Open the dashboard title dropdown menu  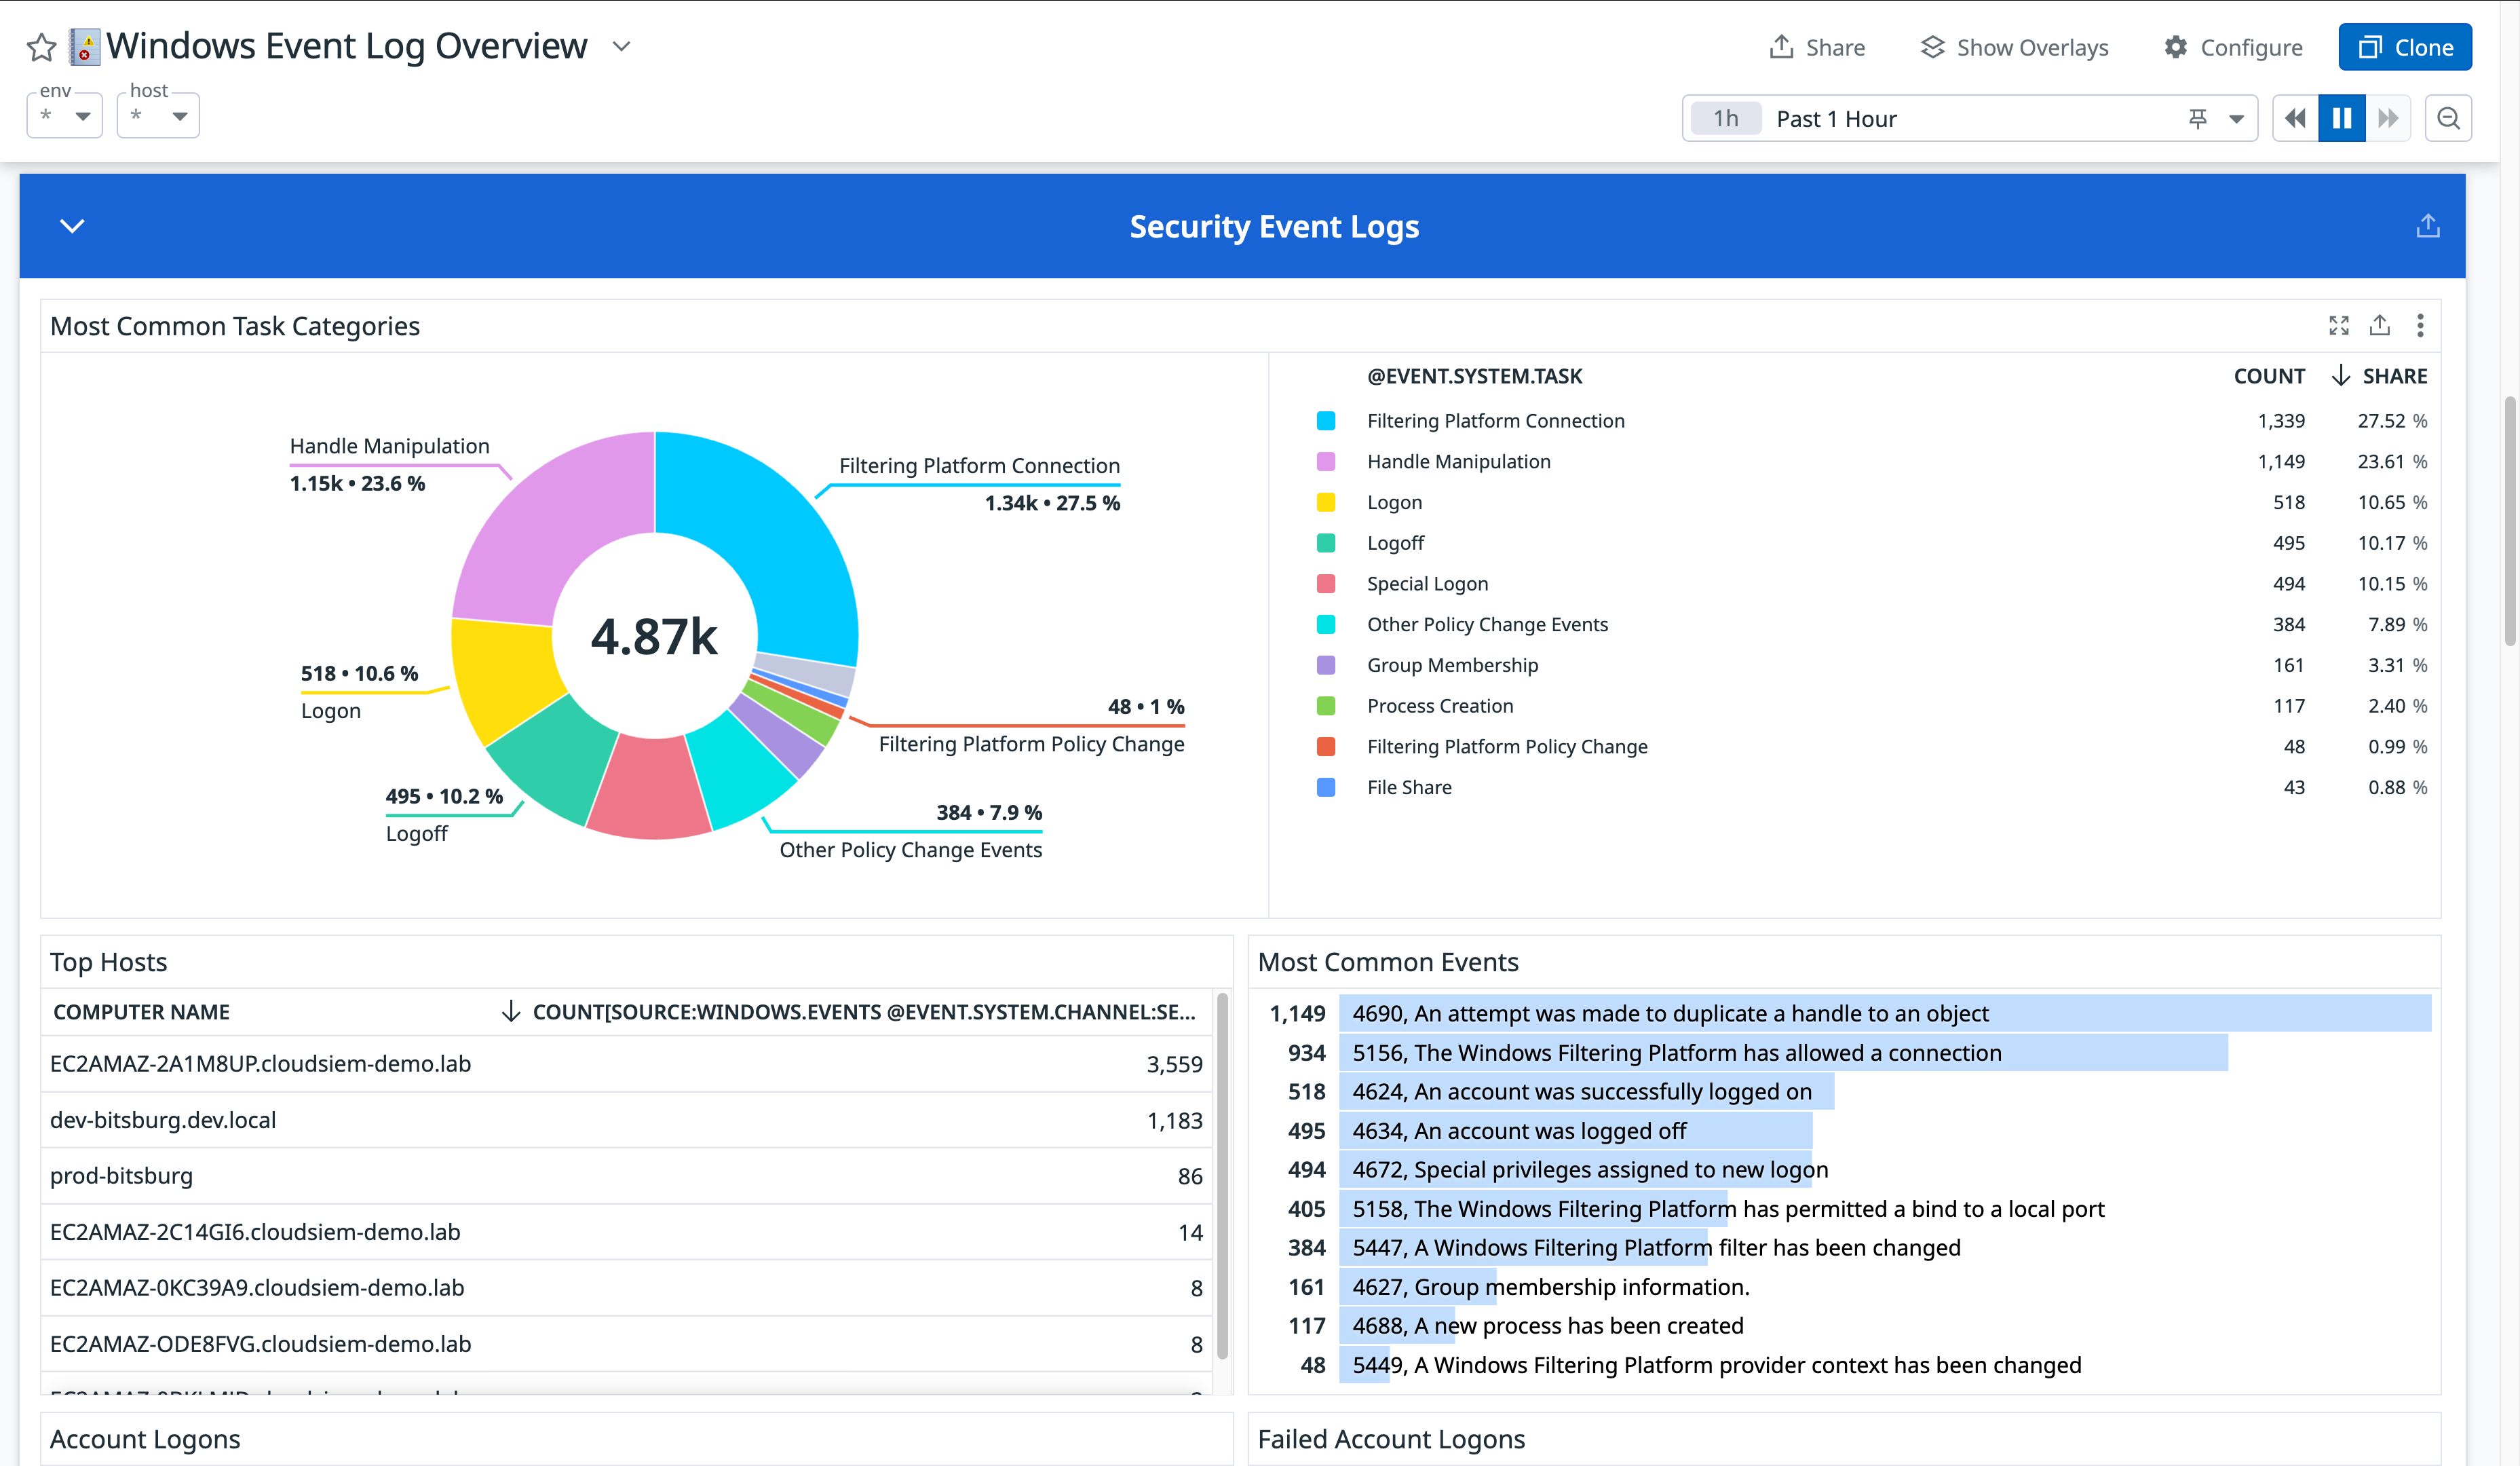(621, 46)
